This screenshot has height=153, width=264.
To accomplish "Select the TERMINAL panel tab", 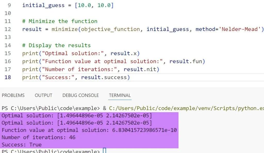I will tap(120, 95).
